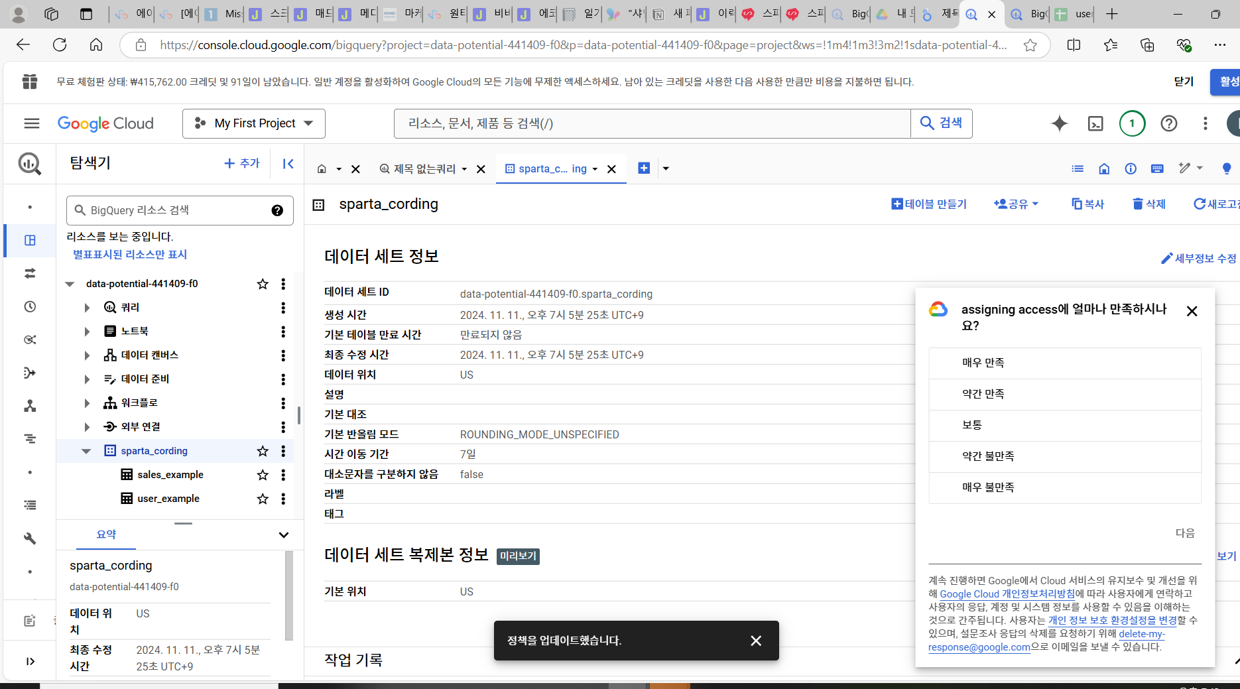
Task: Collapse the data-potential-441409-f0 project node
Action: 70,284
